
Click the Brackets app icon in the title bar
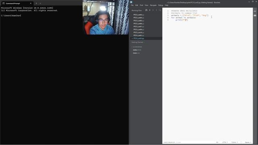(x=131, y=2)
